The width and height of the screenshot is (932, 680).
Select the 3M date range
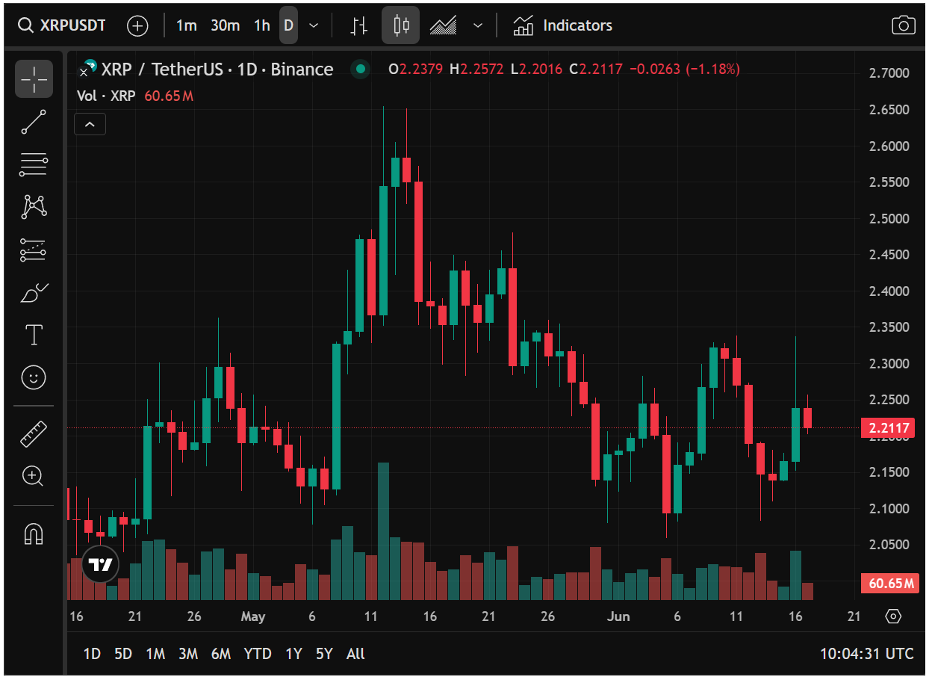click(188, 654)
